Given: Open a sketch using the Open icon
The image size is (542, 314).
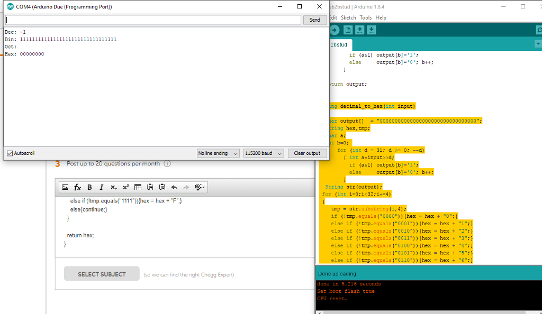Looking at the screenshot, I should [360, 30].
